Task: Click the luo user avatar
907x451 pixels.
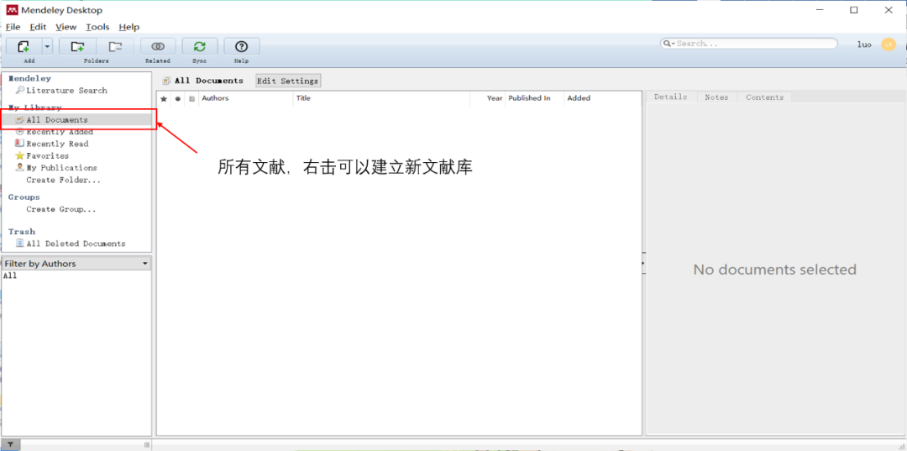Action: [888, 45]
